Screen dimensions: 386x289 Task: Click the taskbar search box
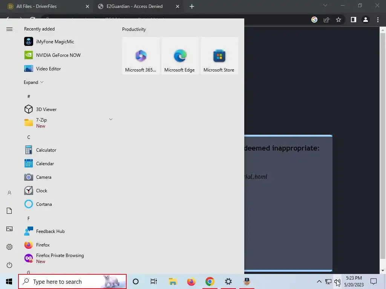tap(72, 281)
